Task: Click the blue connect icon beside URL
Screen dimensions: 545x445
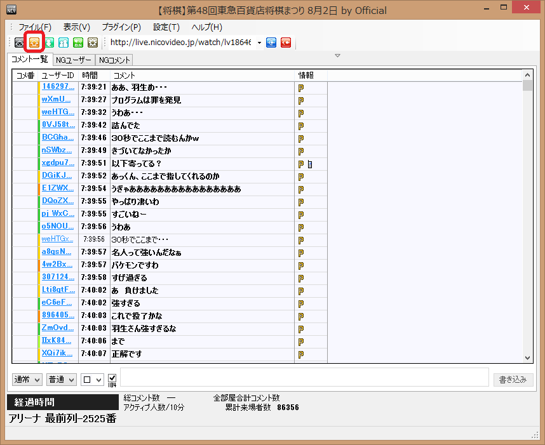Action: click(271, 43)
